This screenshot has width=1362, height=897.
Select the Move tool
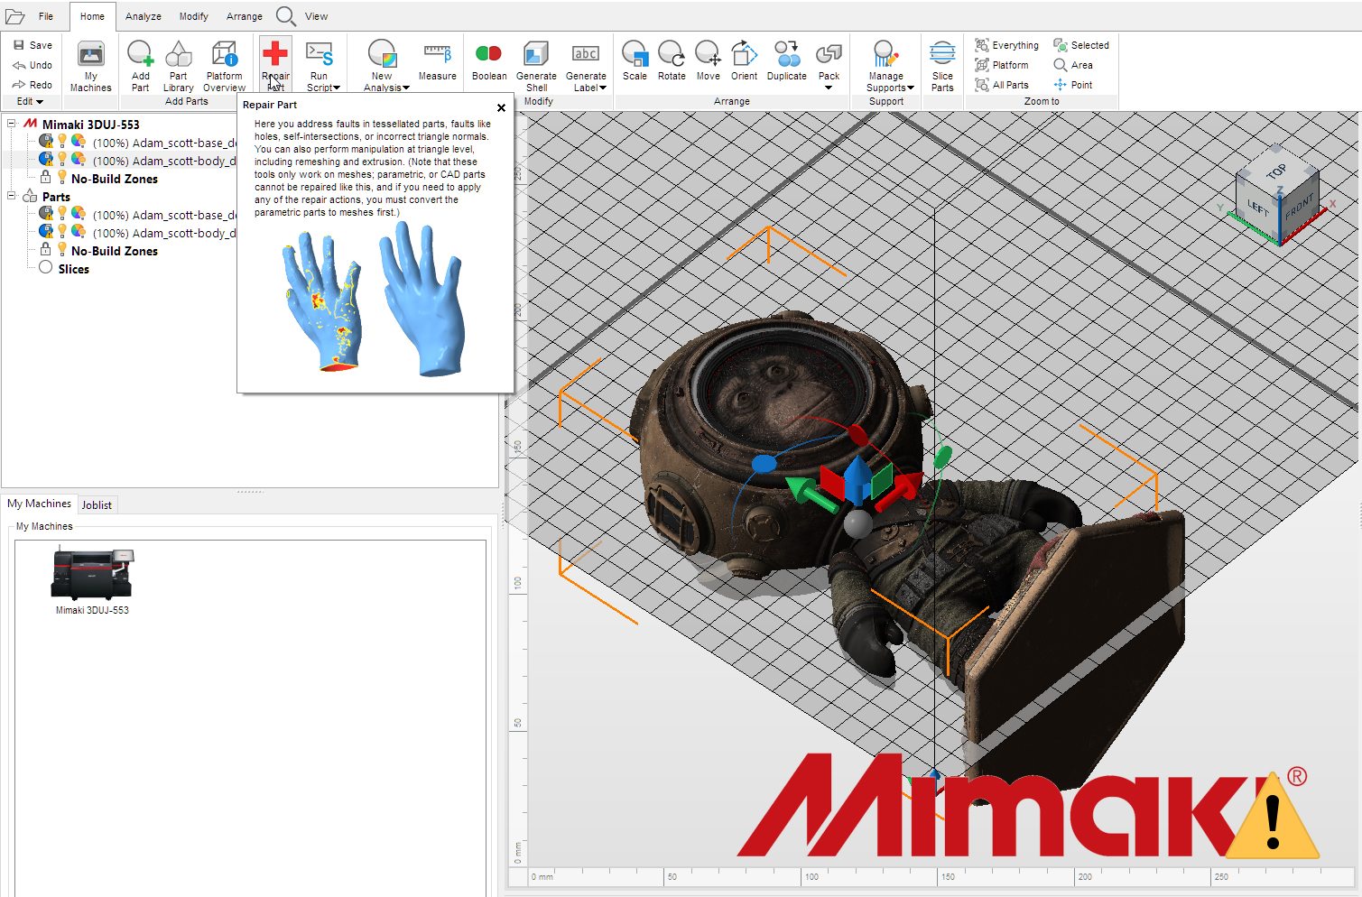[709, 61]
